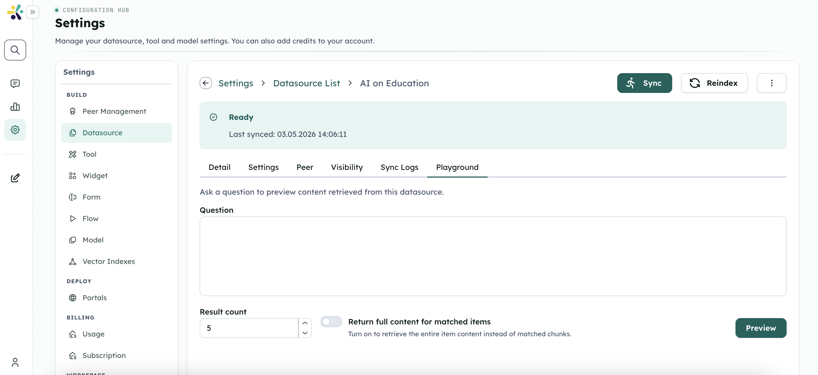
Task: Switch to the Settings tab
Action: (x=263, y=167)
